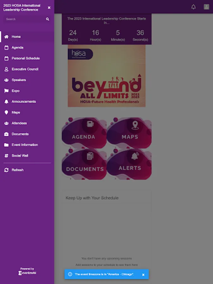Open the Speakers section
Image resolution: width=213 pixels, height=284 pixels.
(x=27, y=80)
